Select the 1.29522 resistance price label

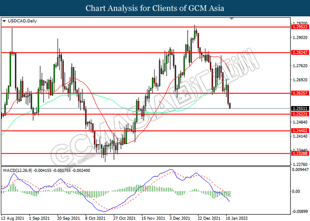300,27
